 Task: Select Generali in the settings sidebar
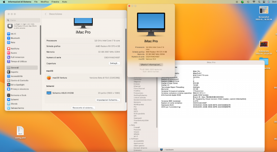(x=22, y=68)
